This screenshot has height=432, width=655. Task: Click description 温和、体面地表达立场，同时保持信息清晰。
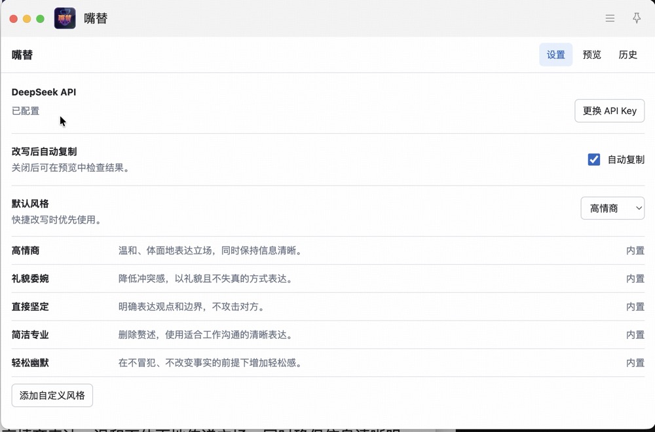click(x=210, y=250)
